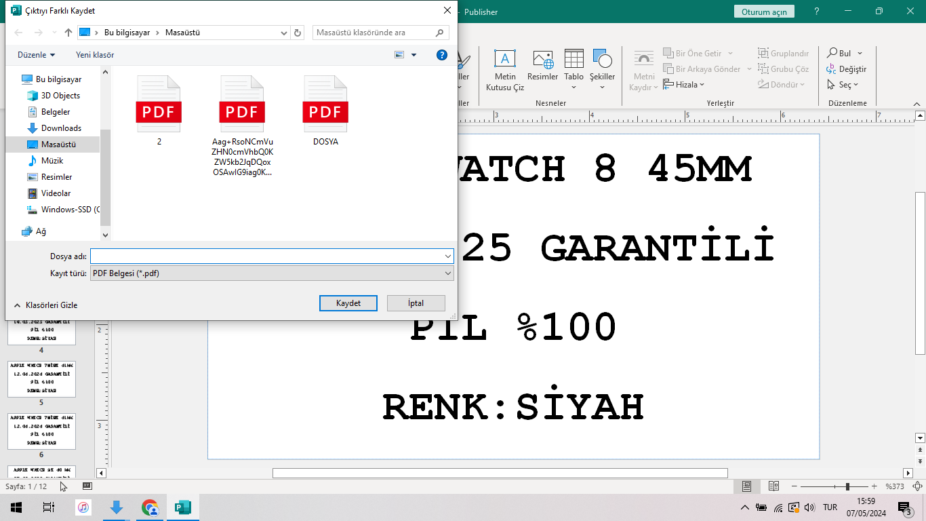Click Oturum açın in Publisher title bar
The width and height of the screenshot is (926, 521).
[x=764, y=12]
